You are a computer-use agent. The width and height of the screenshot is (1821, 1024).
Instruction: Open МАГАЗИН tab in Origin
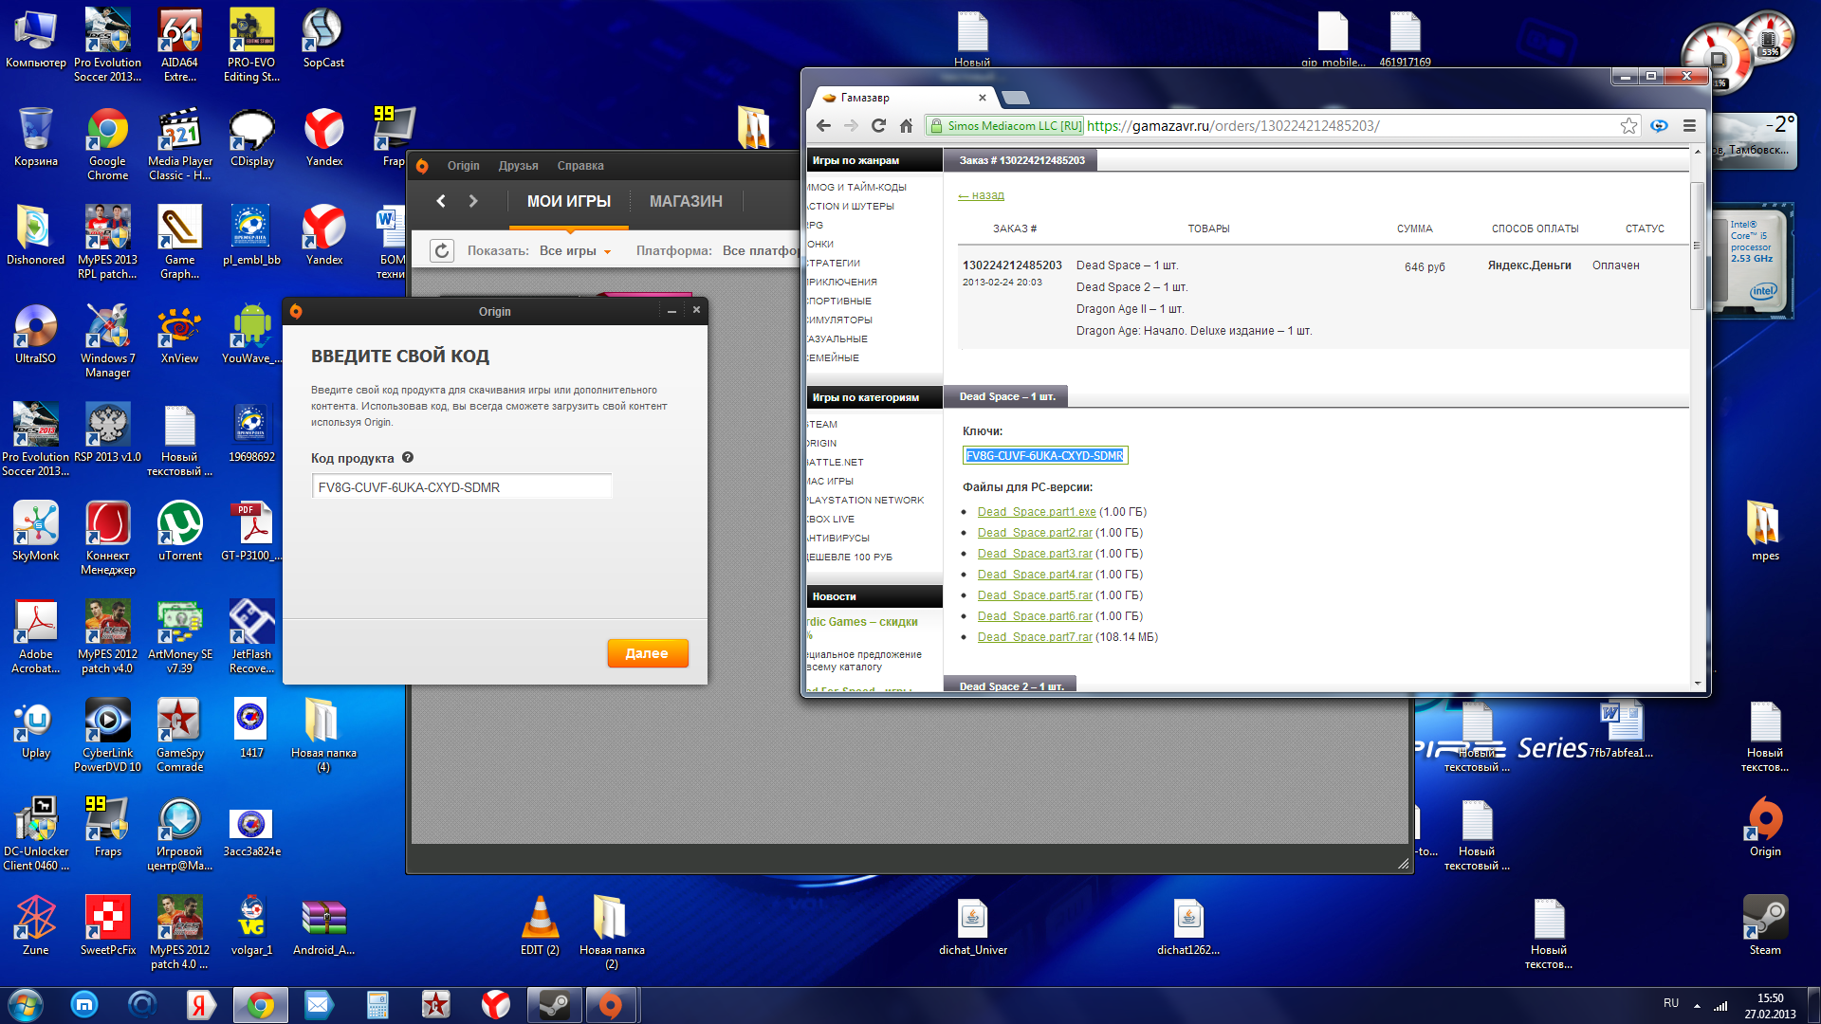coord(686,201)
